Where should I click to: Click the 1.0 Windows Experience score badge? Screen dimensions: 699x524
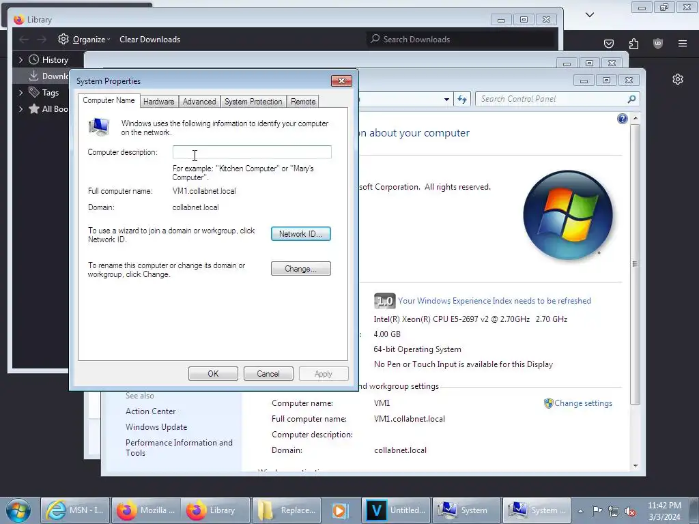tap(384, 301)
